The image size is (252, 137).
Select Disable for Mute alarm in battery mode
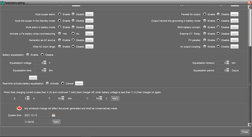(73, 27)
